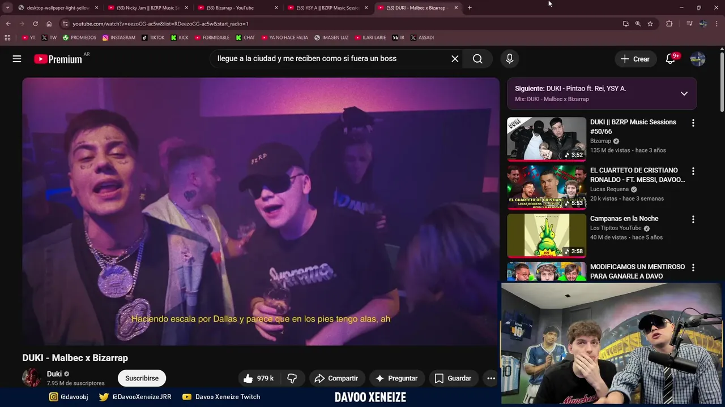Switch to Bizarrap - YouTube tab
This screenshot has height=407, width=725.
pyautogui.click(x=238, y=8)
